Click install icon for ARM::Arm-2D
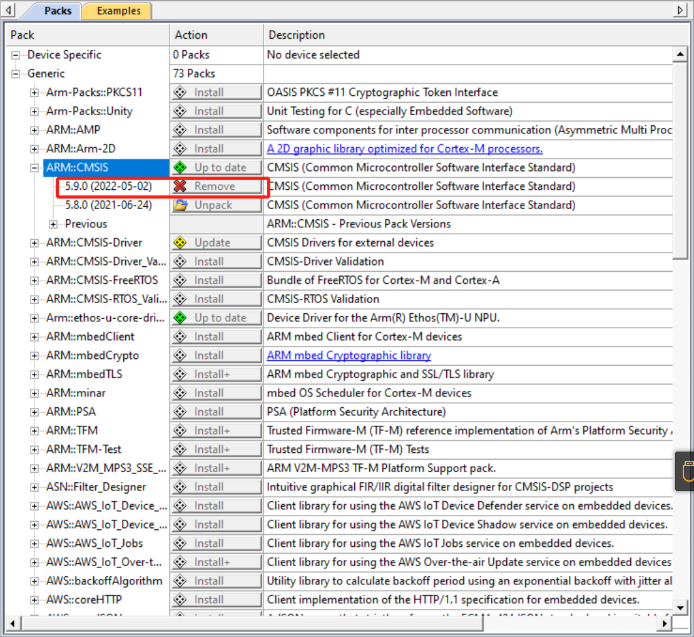The image size is (694, 637). 180,149
